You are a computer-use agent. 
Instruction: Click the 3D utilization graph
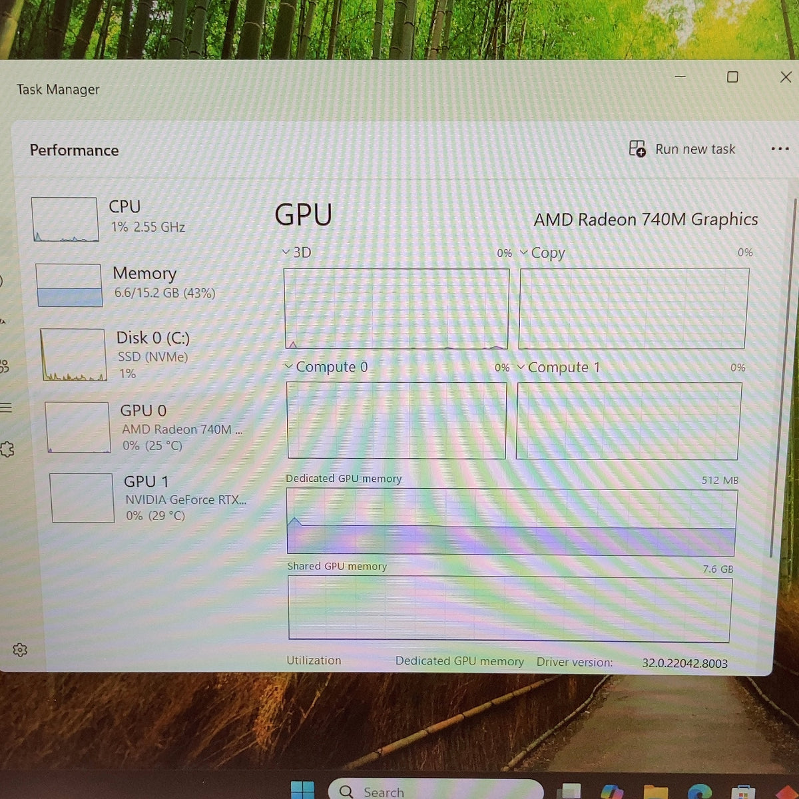pyautogui.click(x=396, y=308)
